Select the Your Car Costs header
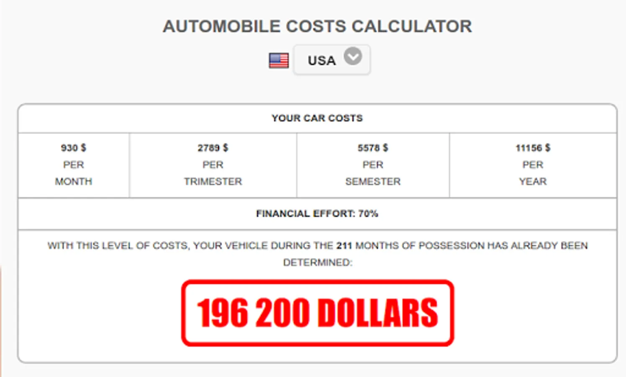Image resolution: width=626 pixels, height=377 pixels. 317,118
